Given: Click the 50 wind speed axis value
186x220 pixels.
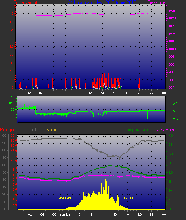Looking at the screenshot, I should coord(12,5).
